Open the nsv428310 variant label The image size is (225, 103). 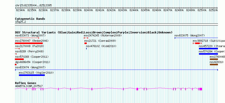(217, 62)
